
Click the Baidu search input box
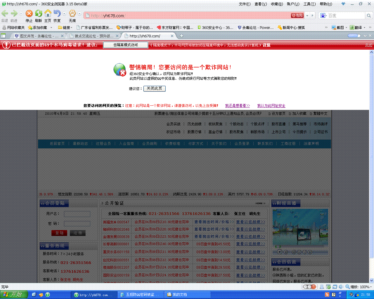pos(347,15)
